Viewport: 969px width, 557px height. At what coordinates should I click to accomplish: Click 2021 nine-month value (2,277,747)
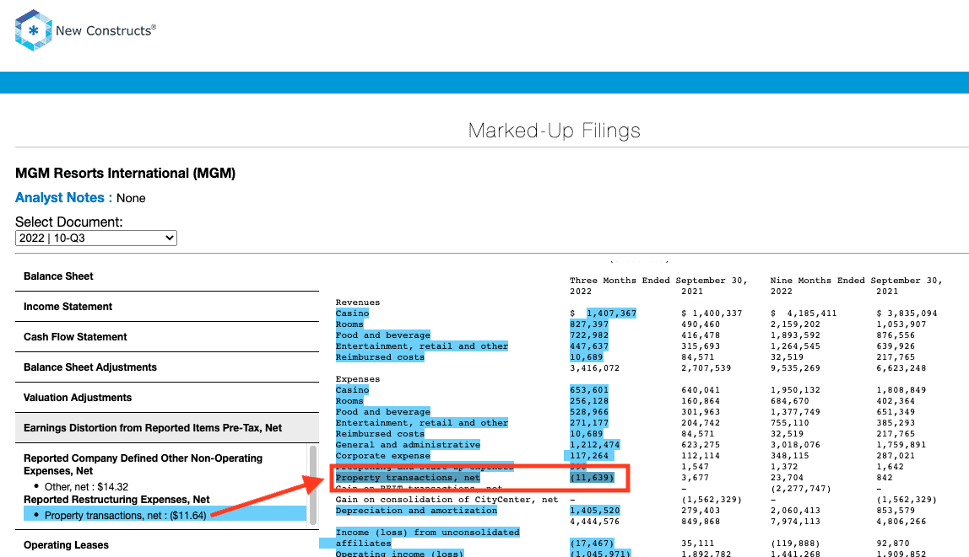click(800, 489)
